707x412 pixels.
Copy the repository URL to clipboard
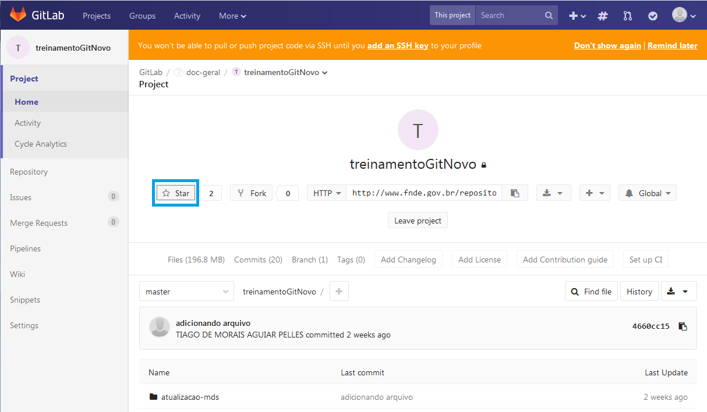coord(515,193)
